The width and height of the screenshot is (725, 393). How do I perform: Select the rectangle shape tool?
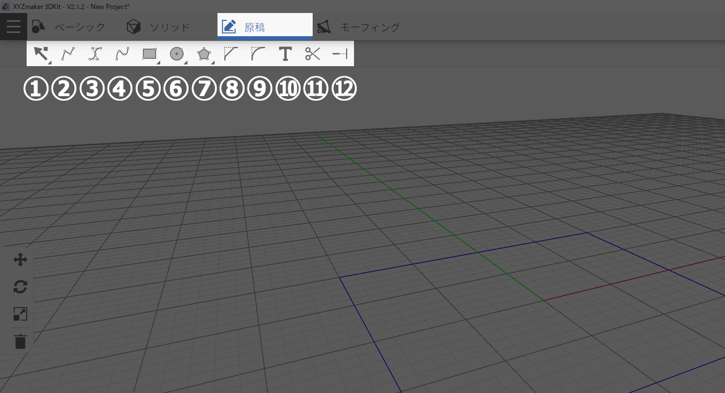150,54
